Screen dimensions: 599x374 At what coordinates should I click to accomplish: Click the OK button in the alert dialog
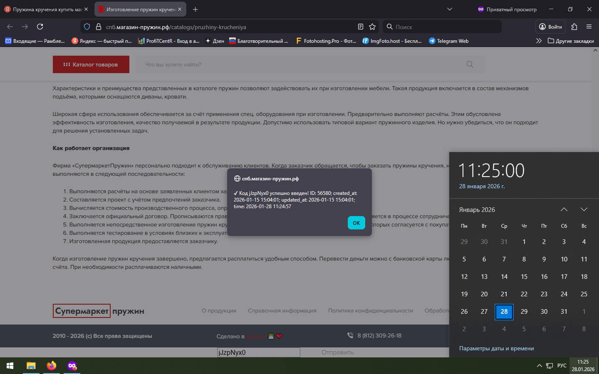point(356,223)
